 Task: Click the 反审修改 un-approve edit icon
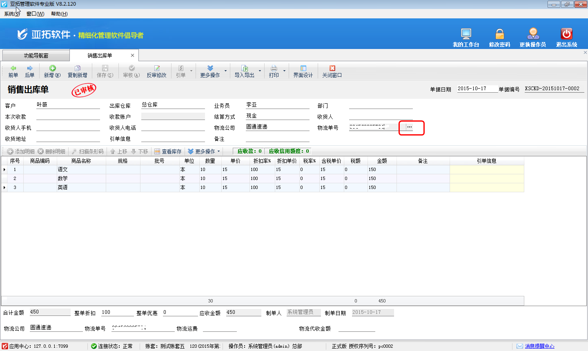click(157, 68)
